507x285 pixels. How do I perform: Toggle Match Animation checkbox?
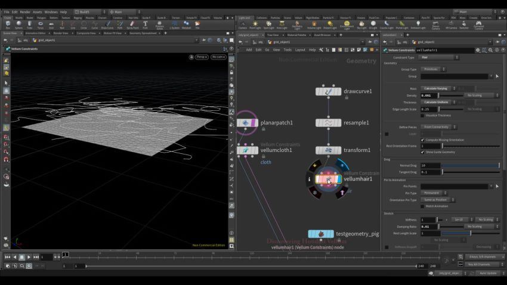(x=422, y=206)
